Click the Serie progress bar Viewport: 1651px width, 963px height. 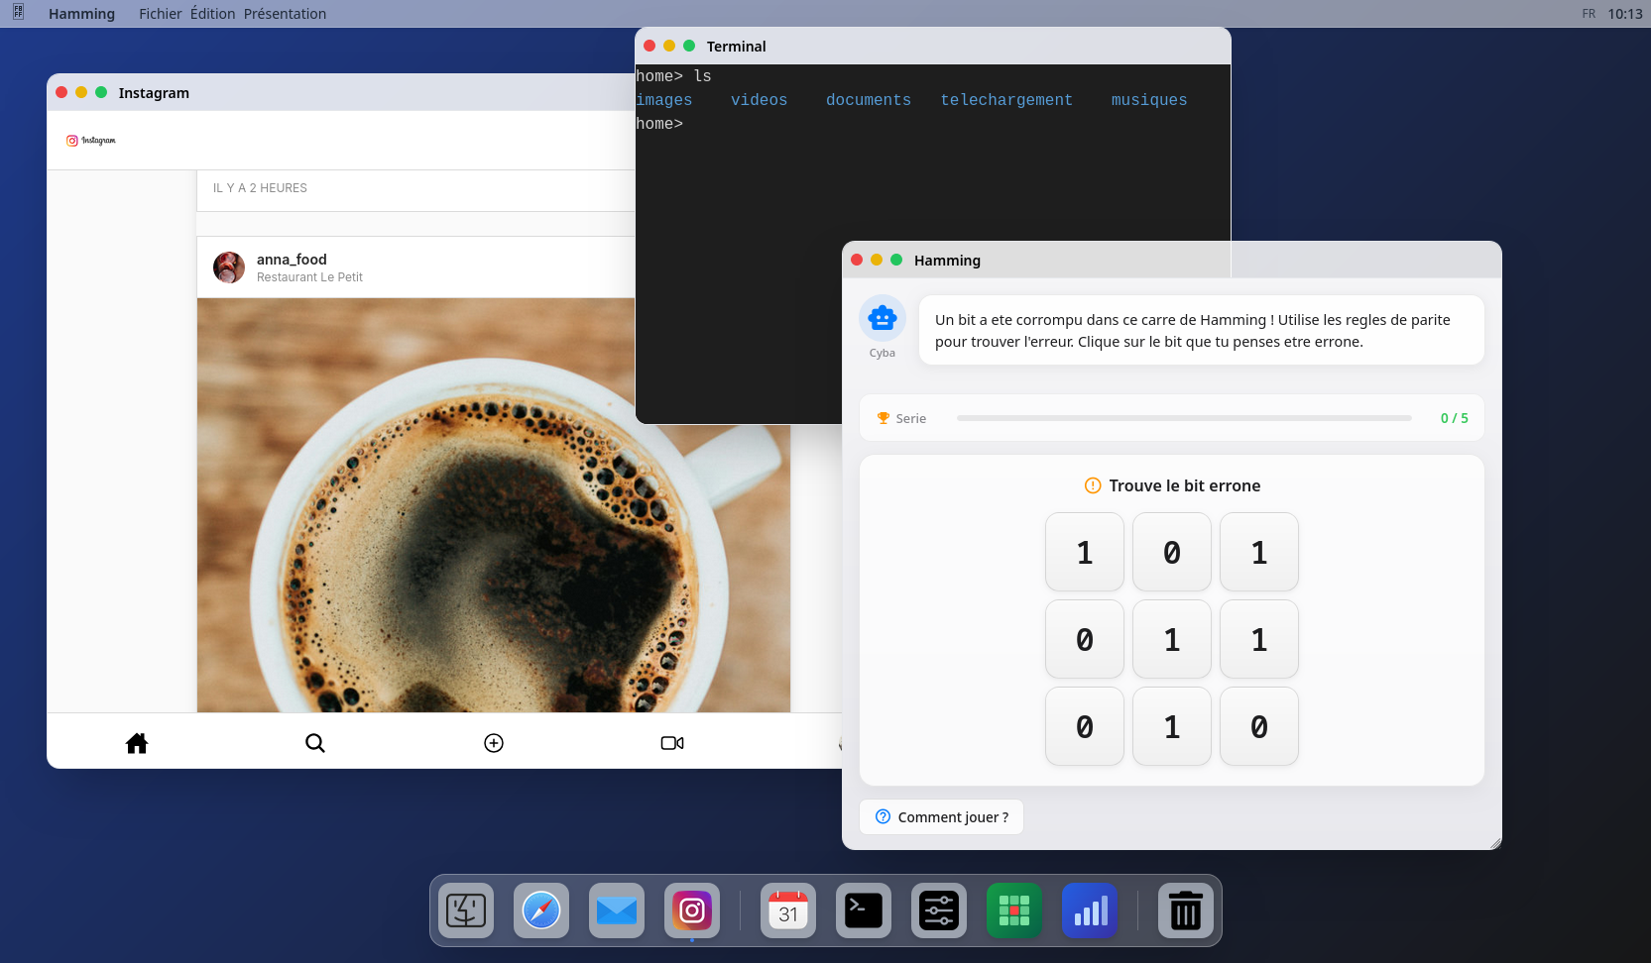point(1184,418)
